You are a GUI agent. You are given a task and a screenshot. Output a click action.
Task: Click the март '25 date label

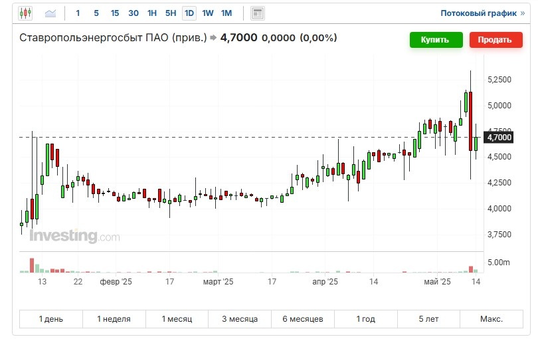point(218,282)
